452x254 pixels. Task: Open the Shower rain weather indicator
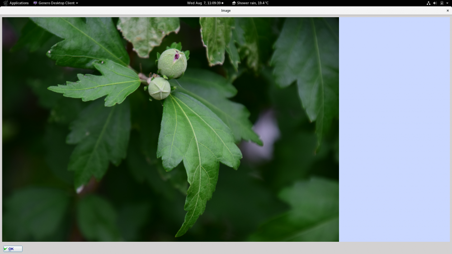(x=250, y=3)
